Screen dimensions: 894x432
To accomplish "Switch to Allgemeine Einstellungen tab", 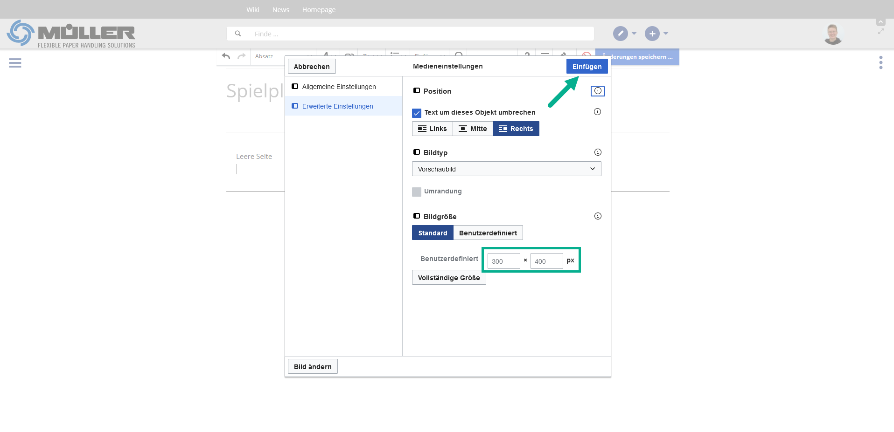I will (339, 87).
